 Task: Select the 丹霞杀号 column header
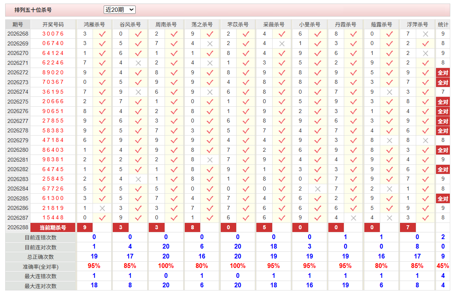point(345,25)
